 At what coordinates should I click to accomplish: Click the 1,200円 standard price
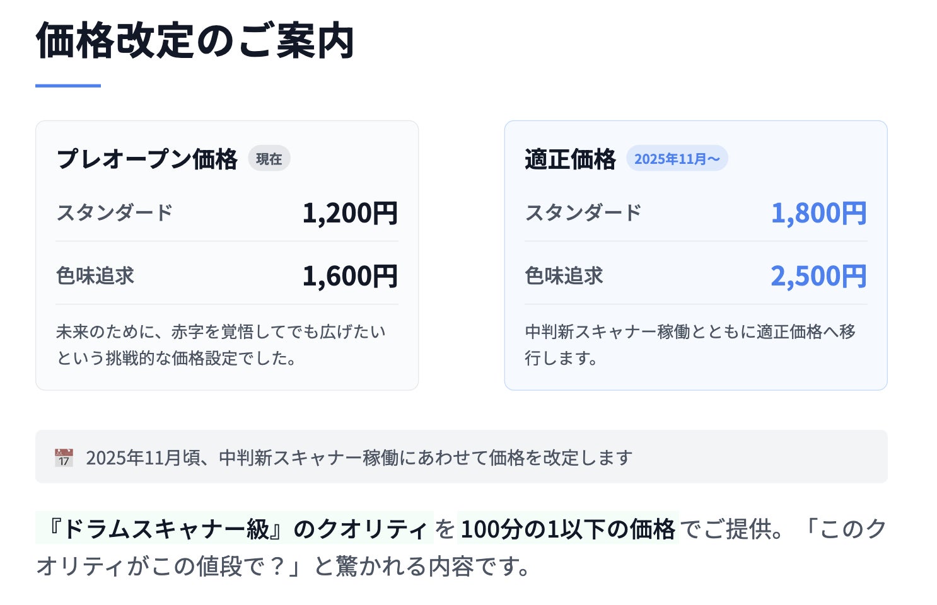[350, 213]
